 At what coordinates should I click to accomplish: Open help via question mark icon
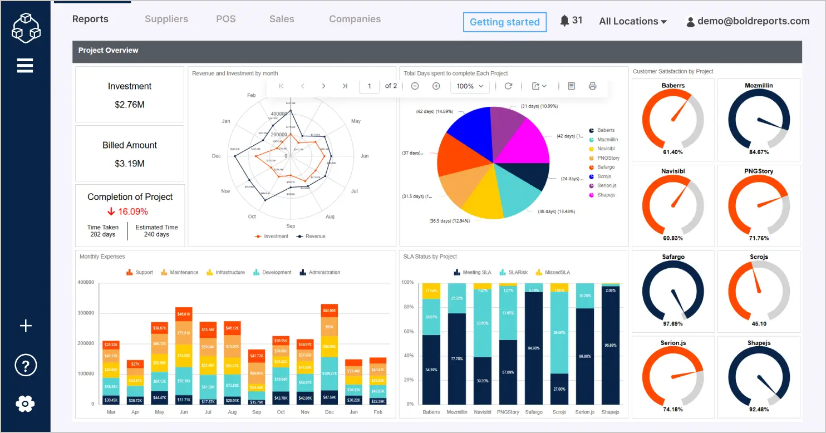click(26, 366)
